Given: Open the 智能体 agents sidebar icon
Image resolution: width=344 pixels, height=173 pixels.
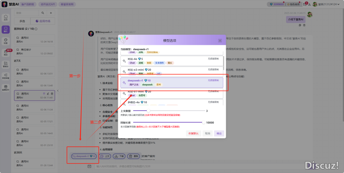Looking at the screenshot, I should (x=6, y=64).
